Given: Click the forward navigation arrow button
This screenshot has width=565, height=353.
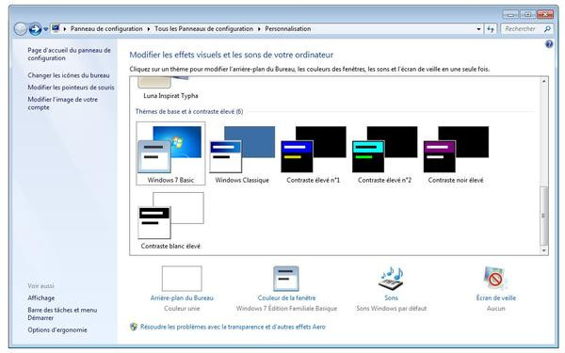Looking at the screenshot, I should click(x=35, y=29).
